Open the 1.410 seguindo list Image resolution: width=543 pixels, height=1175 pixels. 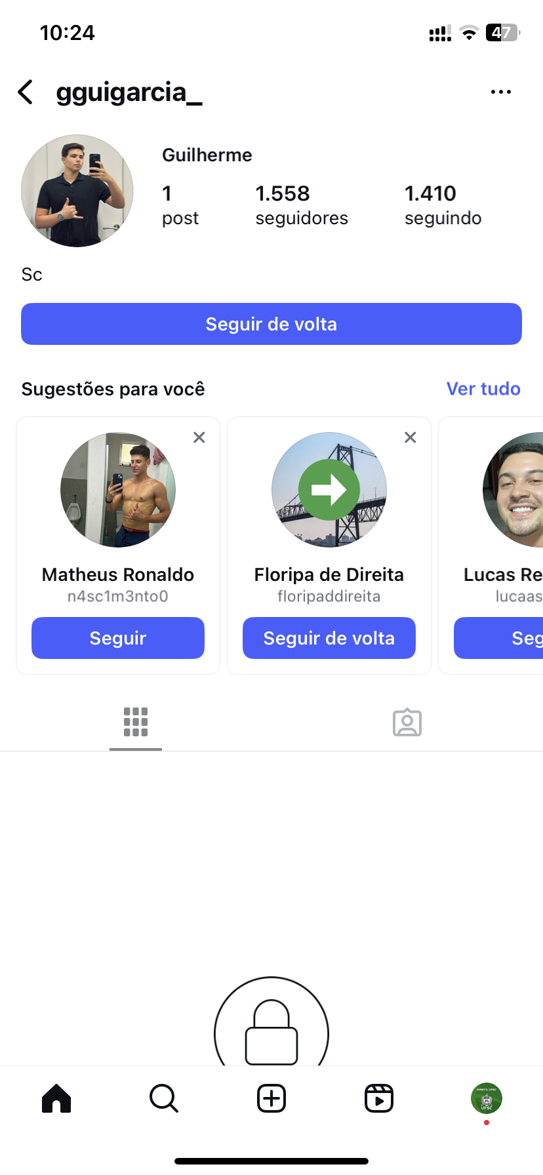point(443,205)
